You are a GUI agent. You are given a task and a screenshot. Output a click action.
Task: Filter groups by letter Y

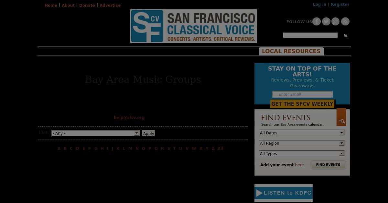click(x=207, y=149)
